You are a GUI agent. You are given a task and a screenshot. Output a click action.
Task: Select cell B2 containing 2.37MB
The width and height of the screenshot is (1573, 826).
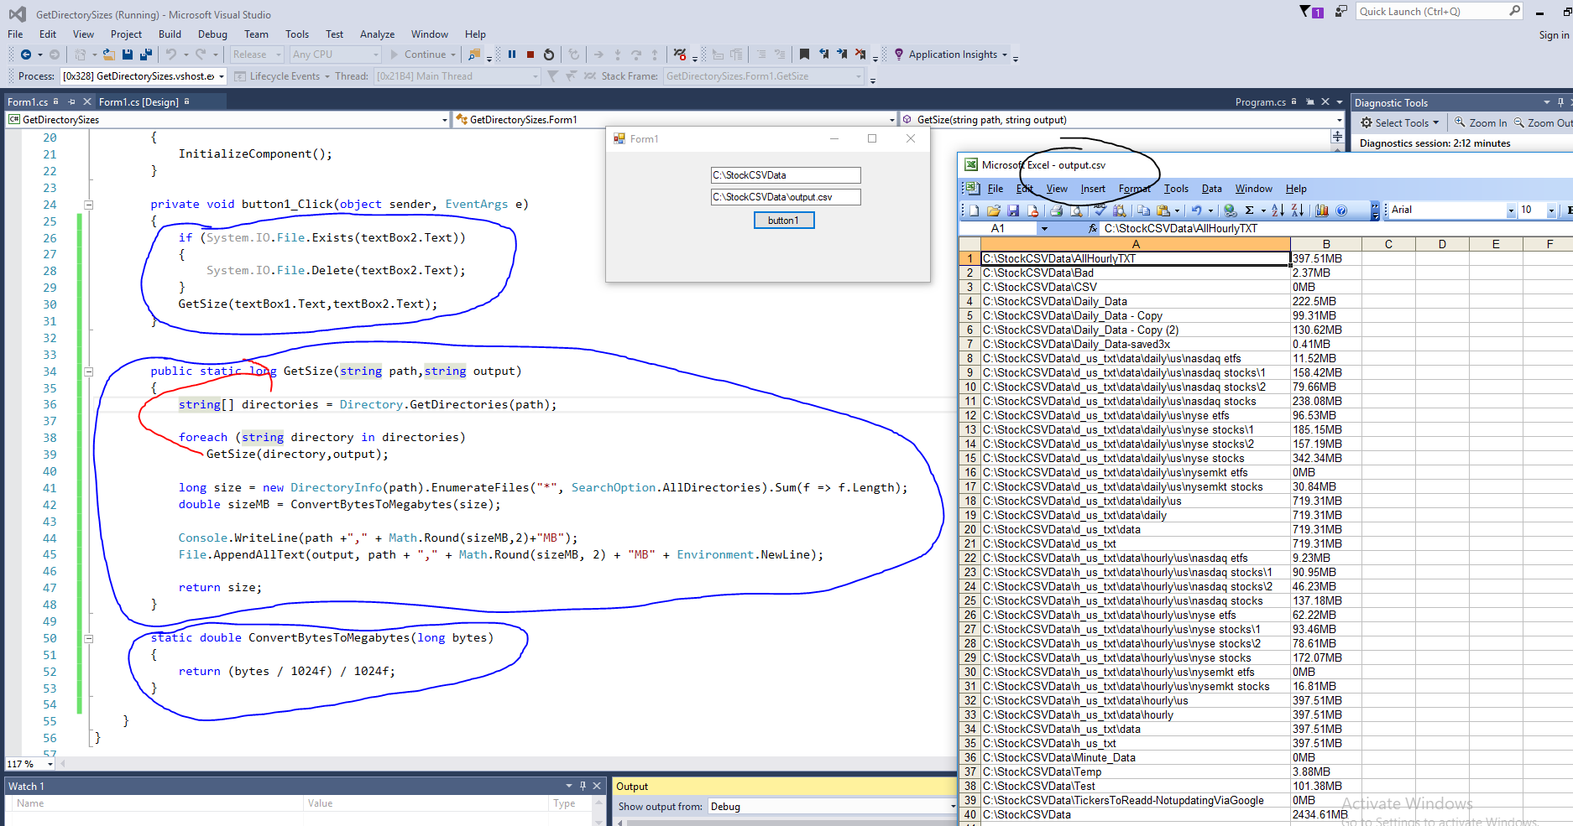(x=1325, y=273)
